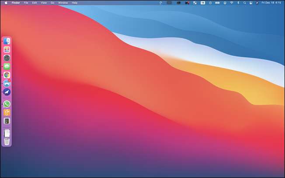The width and height of the screenshot is (285, 178).
Task: Open the Help menu
Action: pyautogui.click(x=74, y=3)
